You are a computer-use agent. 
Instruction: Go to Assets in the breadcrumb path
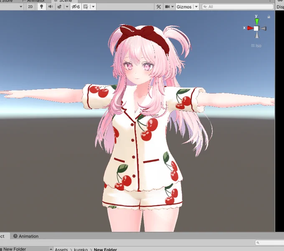pyautogui.click(x=61, y=249)
